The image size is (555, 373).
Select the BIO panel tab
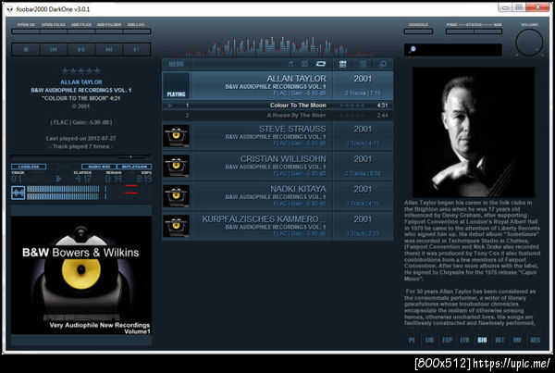[x=482, y=340]
